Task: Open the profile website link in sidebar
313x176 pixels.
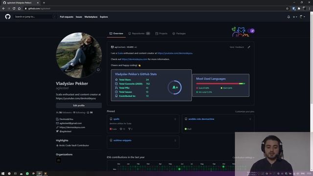Action: 72,127
